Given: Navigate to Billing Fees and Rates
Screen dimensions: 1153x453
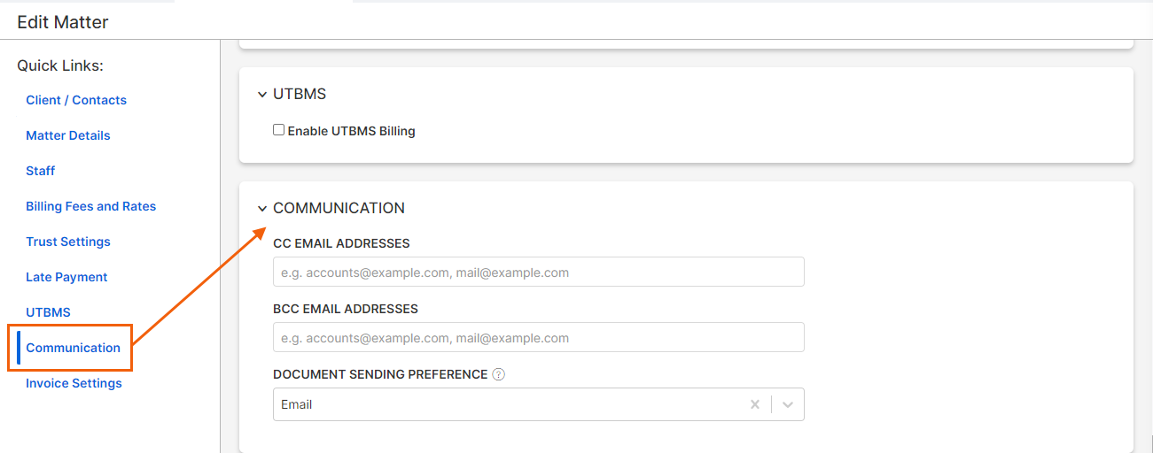Looking at the screenshot, I should [x=91, y=206].
